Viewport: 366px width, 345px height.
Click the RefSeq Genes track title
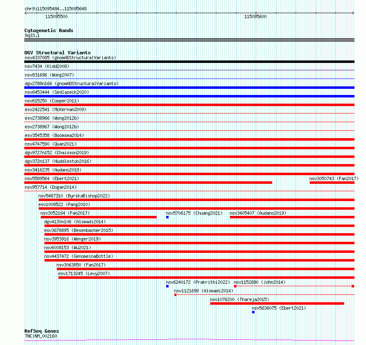tap(42, 331)
